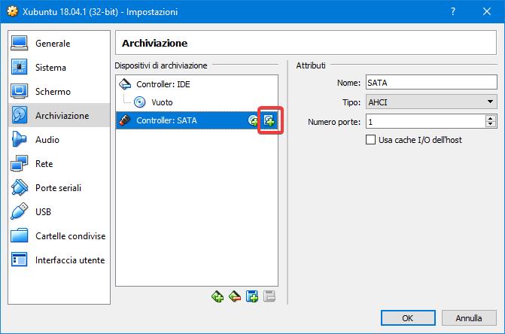Click the SATA controller icon

(x=125, y=120)
